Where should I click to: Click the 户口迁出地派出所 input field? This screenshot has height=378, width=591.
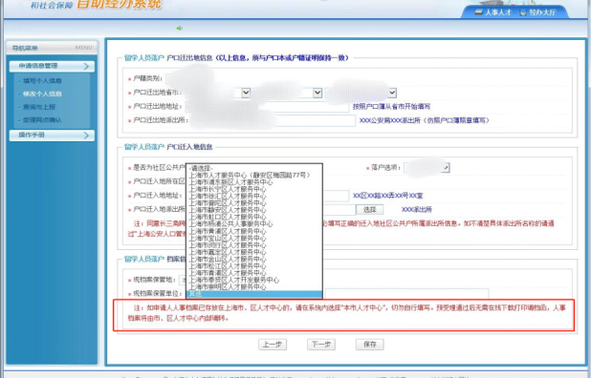click(273, 120)
